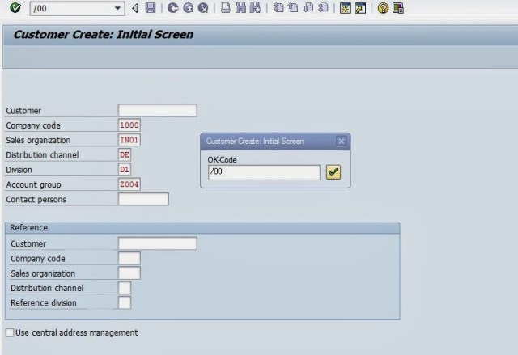
Task: Click the Customer Create: Initial Screen heading
Action: (x=103, y=34)
